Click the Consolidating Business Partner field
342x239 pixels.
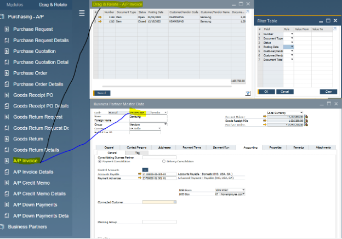(x=159, y=157)
